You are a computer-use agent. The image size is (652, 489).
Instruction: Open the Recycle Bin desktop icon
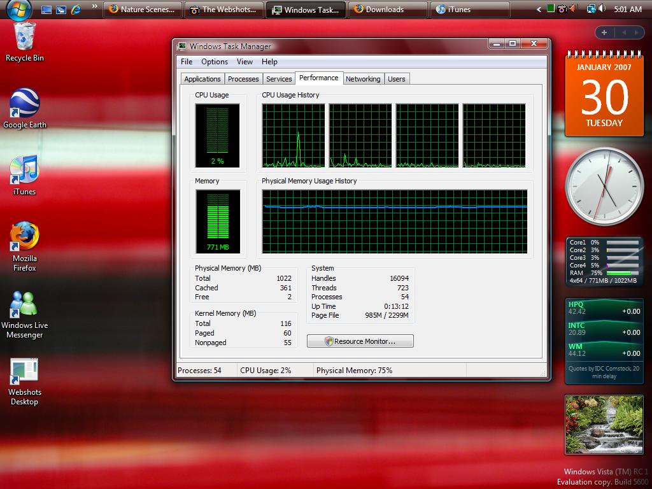[x=25, y=41]
